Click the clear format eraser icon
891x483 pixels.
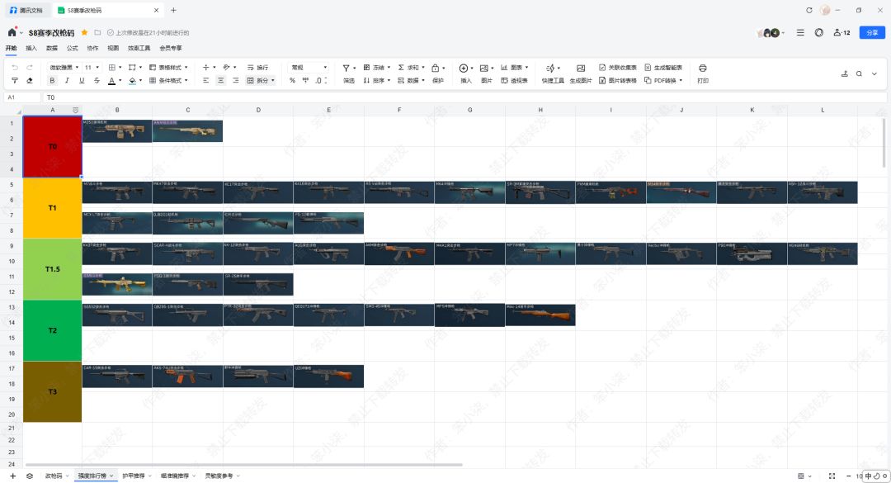coord(30,80)
